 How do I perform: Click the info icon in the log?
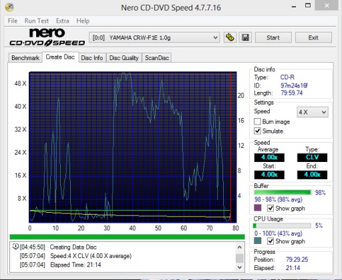tap(15, 247)
